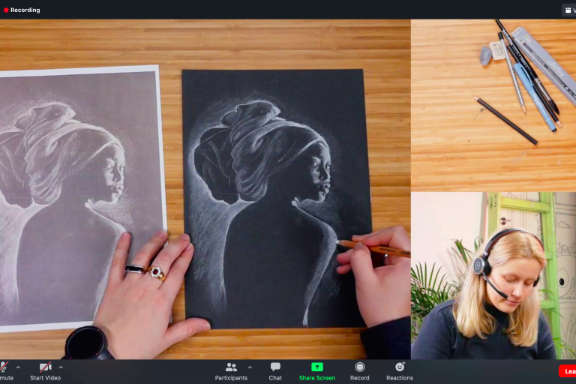Viewport: 576px width, 384px height.
Task: Expand audio options arrow beside mute
Action: tap(18, 367)
